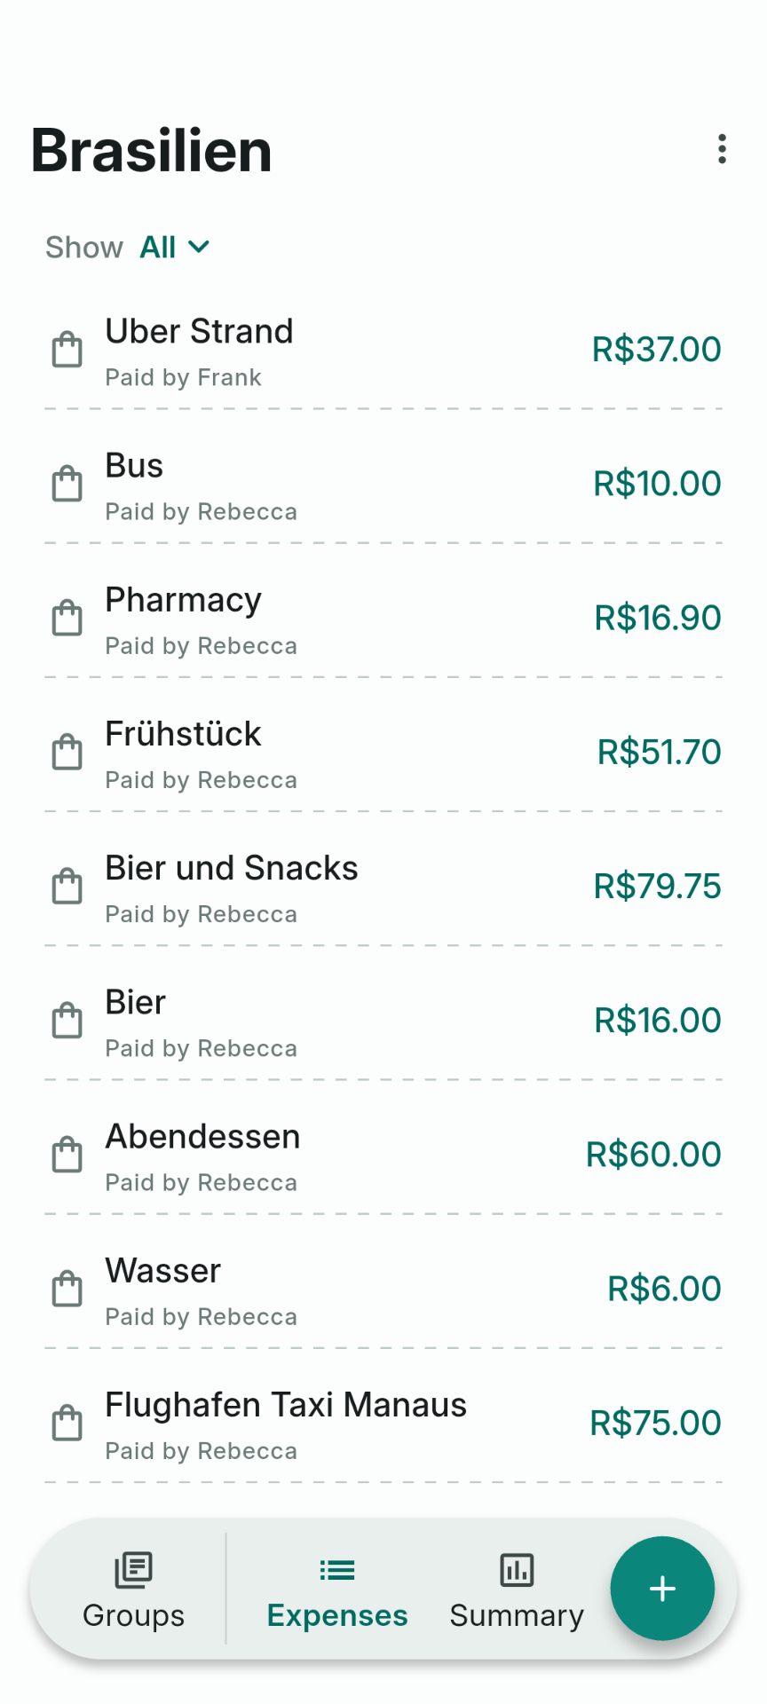Tap the bag icon beside Pharmacy
The image size is (767, 1704).
(x=67, y=619)
